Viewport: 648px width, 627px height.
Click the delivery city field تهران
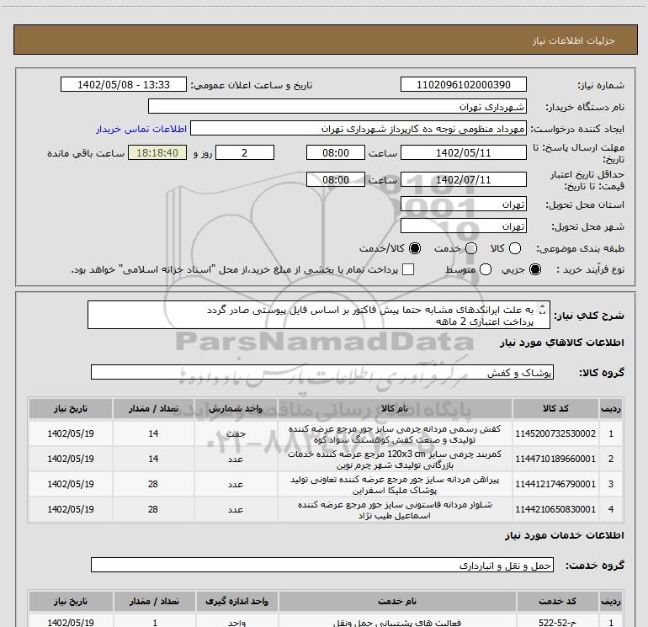coord(463,226)
